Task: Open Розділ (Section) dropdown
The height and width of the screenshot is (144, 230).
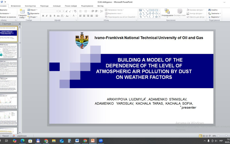Action: pos(32,17)
